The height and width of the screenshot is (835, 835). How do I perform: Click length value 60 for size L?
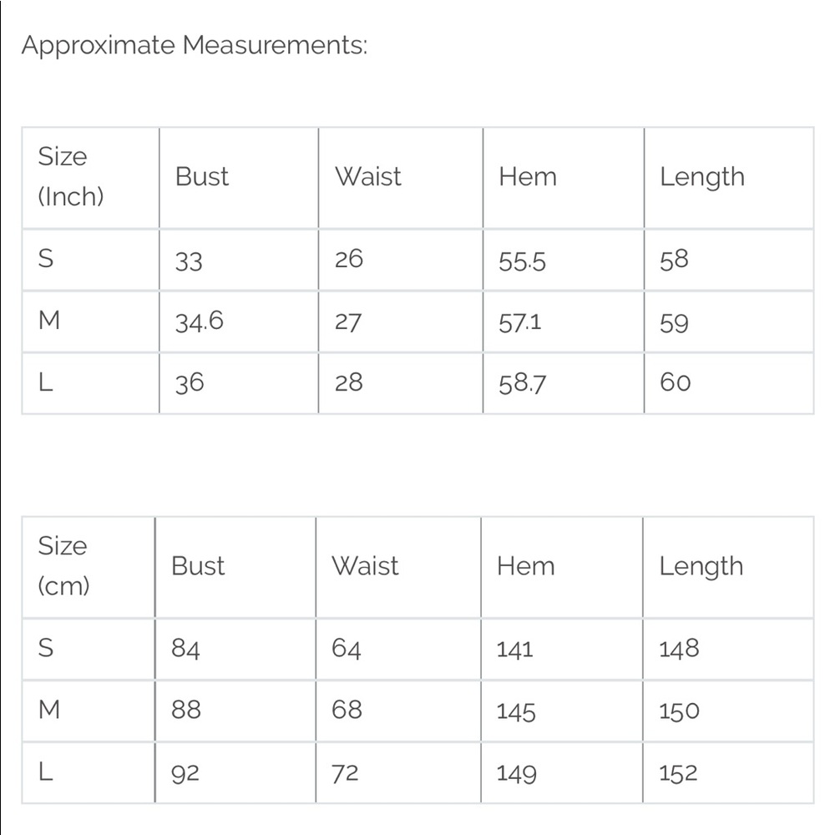pyautogui.click(x=675, y=382)
